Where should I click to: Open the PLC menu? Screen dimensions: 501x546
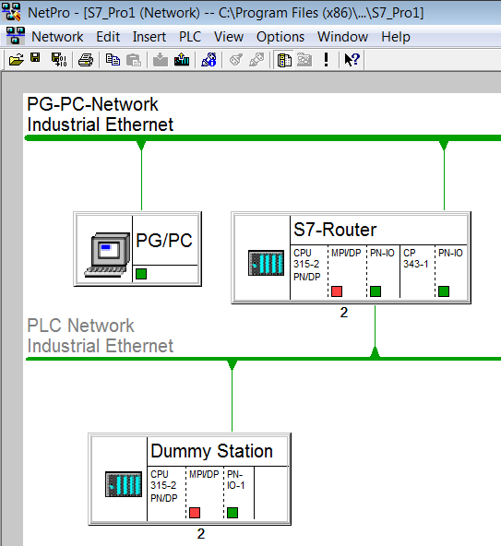tap(190, 37)
